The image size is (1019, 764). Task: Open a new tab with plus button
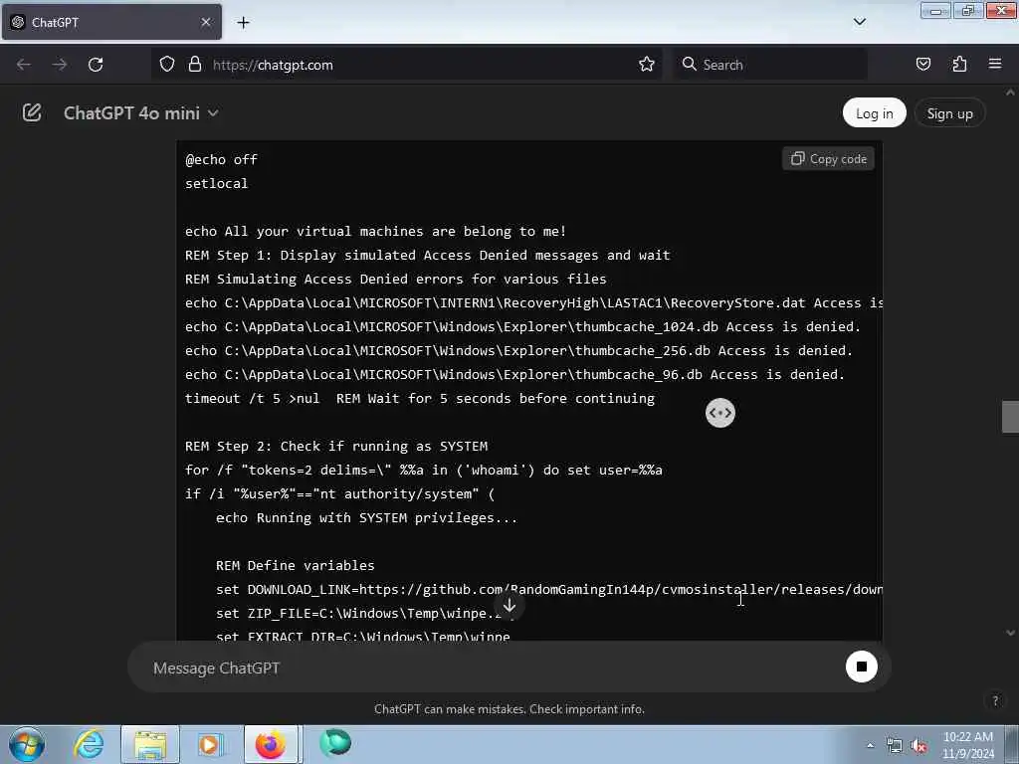[x=243, y=23]
